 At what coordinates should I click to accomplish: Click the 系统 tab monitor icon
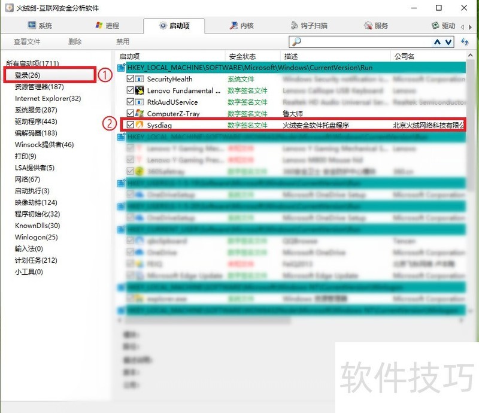pyautogui.click(x=32, y=25)
